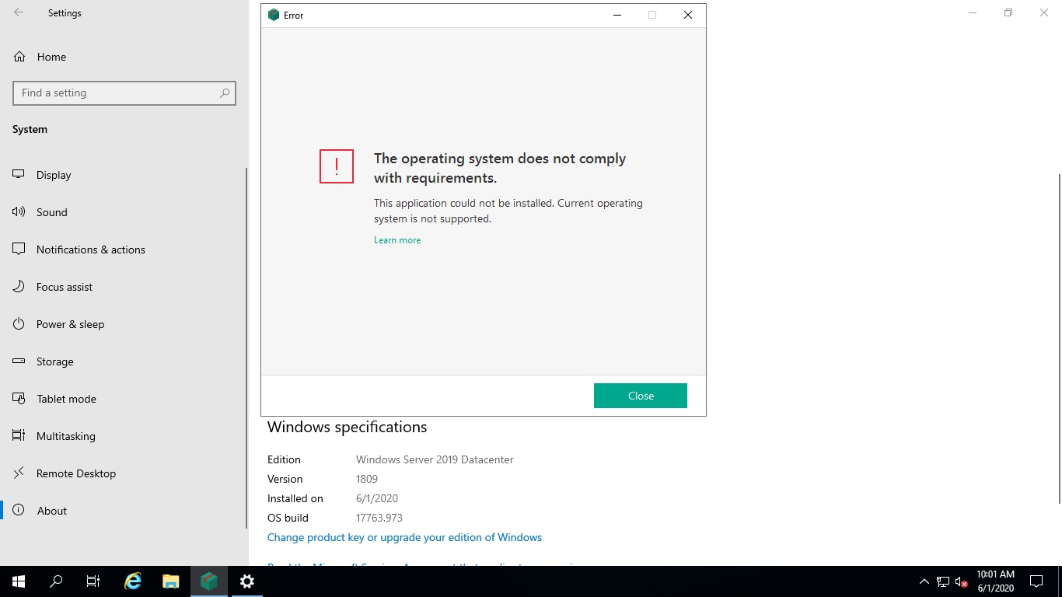Show hidden system tray icons
Screen dimensions: 1062x597
click(924, 581)
